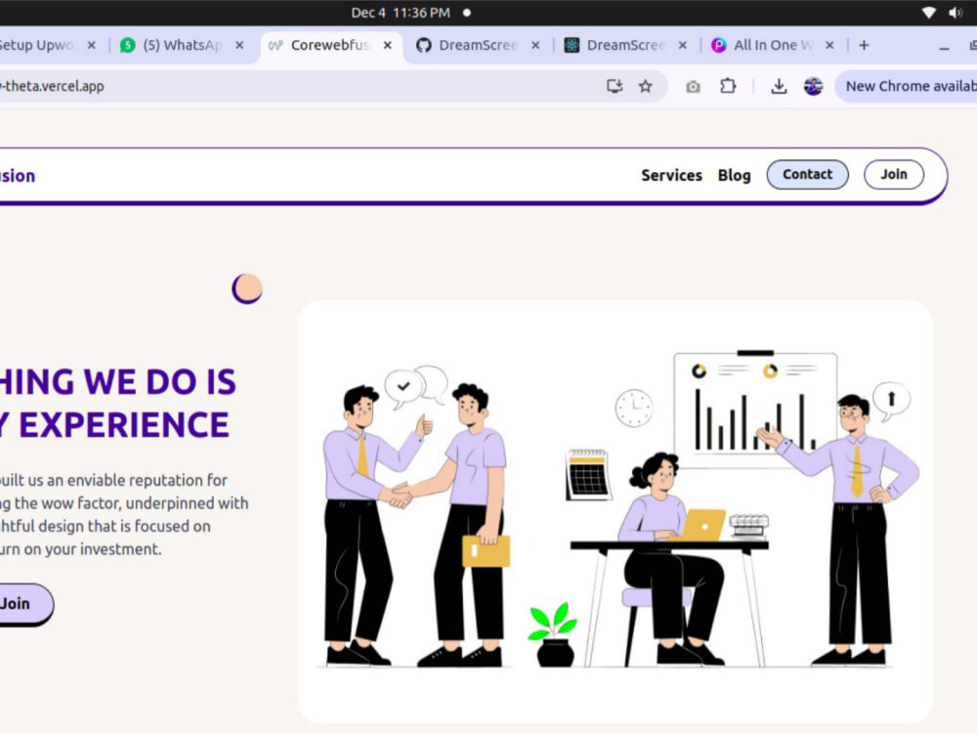Screen dimensions: 977x734
Task: Click the Contact button in navbar
Action: tap(808, 175)
